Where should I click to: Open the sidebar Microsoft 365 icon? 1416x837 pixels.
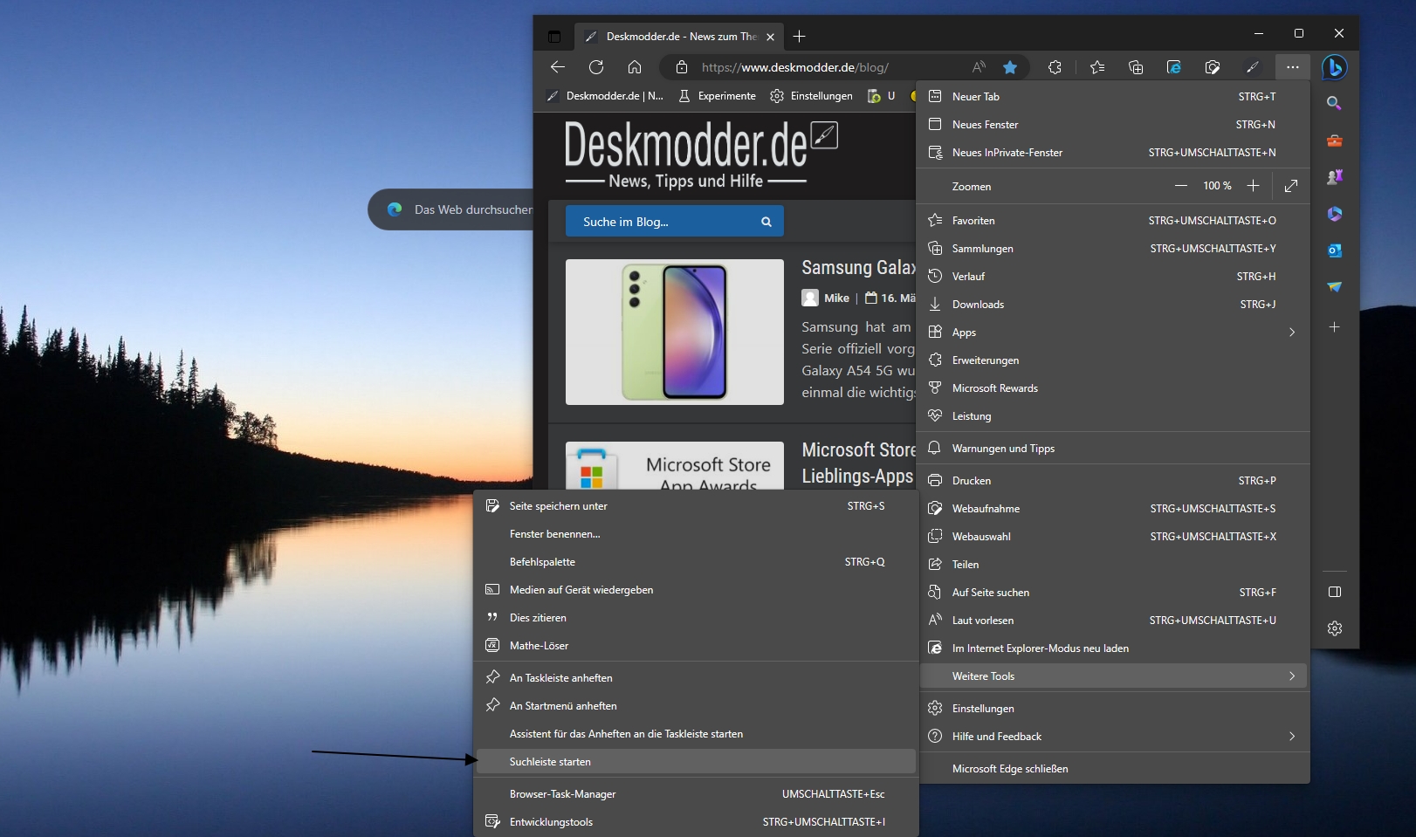pyautogui.click(x=1334, y=213)
